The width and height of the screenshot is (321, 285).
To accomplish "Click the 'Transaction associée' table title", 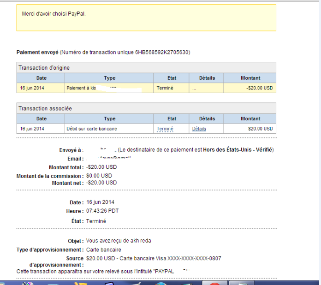I will click(45, 108).
